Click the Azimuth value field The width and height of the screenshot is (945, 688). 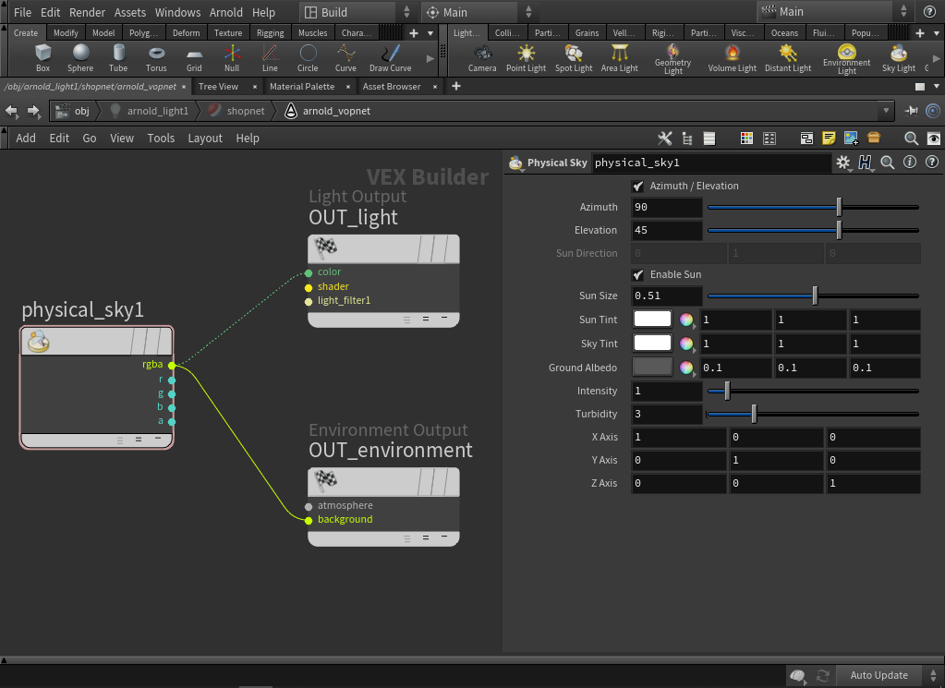pos(667,207)
